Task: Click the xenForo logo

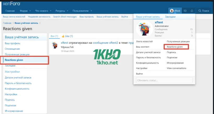Action: click(11, 3)
